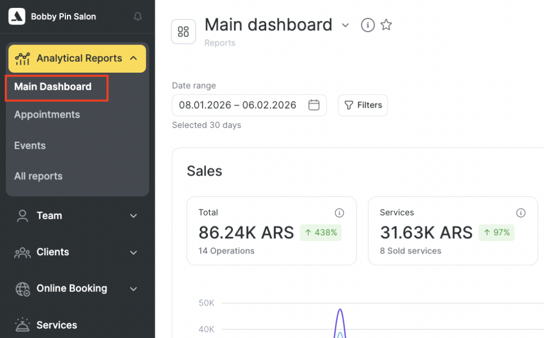The width and height of the screenshot is (544, 338).
Task: Expand the Team menu section
Action: click(133, 216)
